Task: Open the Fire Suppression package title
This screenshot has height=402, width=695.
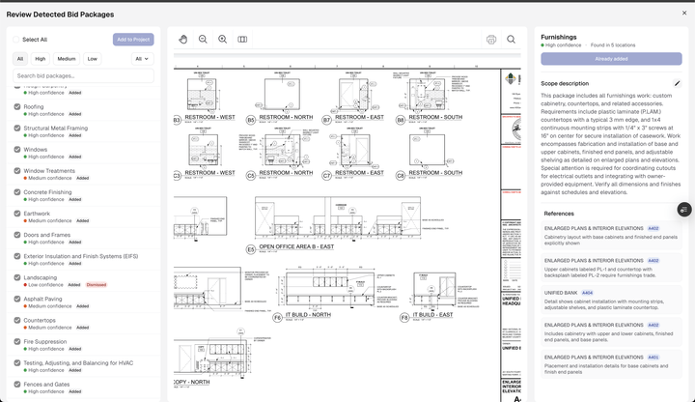Action: click(x=45, y=341)
